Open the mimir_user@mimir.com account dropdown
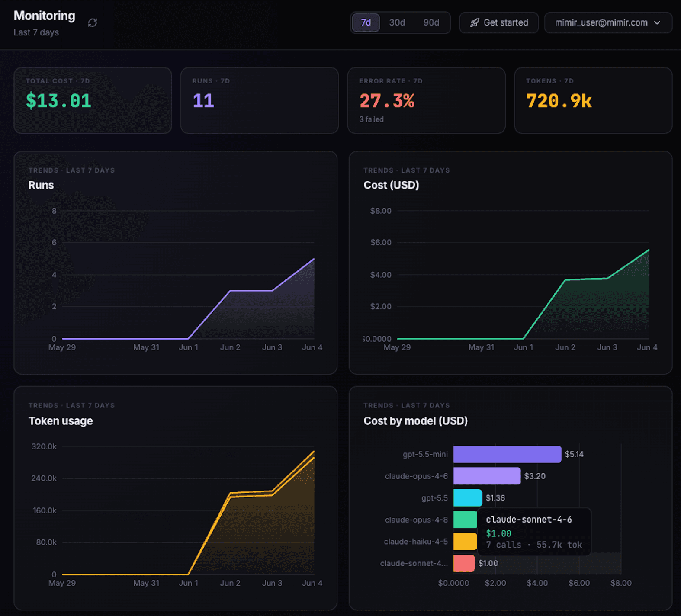 [608, 22]
